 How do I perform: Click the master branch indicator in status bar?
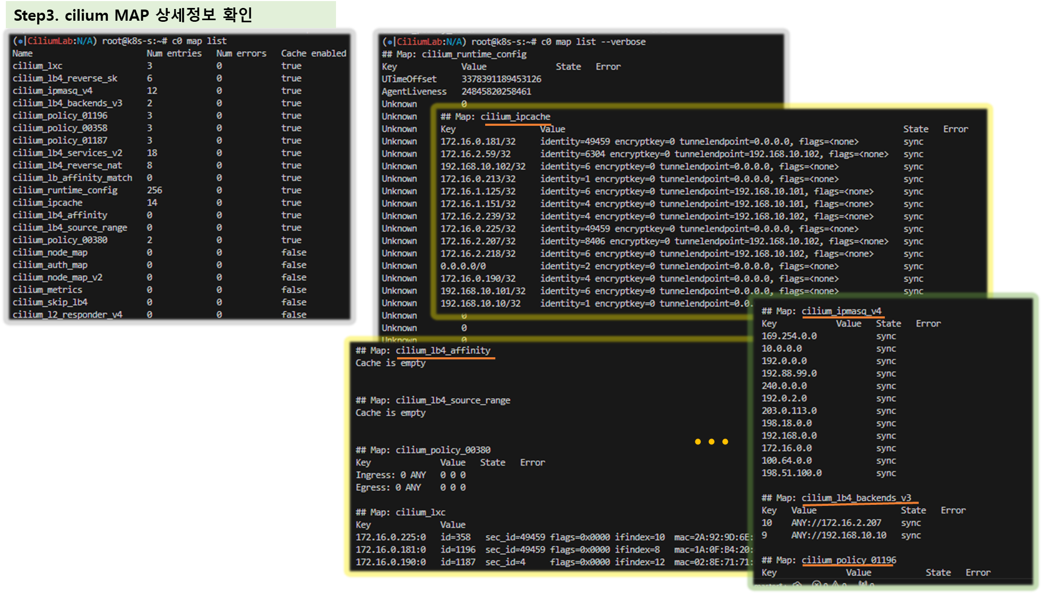(x=769, y=586)
